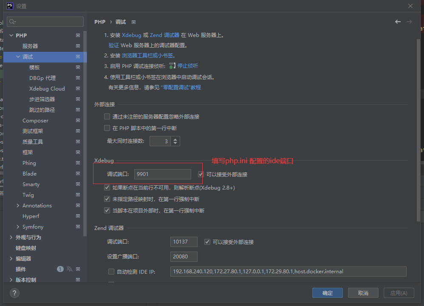Click the project-level icon beside DBGp 代理
Viewport: 424px width, 306px height.
78,78
